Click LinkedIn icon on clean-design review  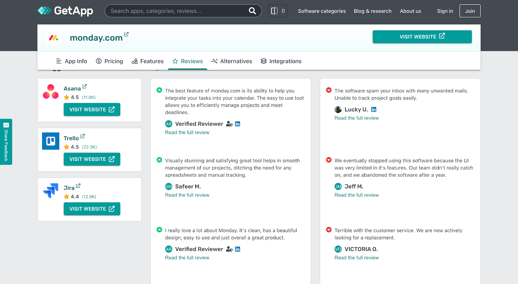(238, 249)
